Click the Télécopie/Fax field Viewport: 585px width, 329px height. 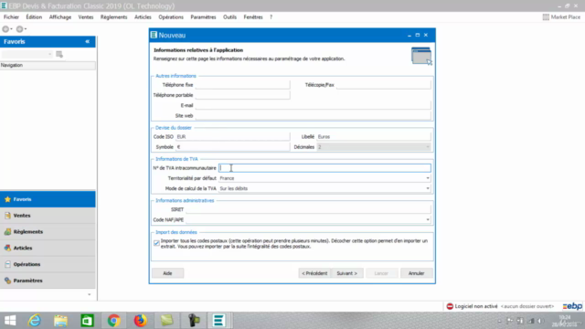tap(384, 85)
